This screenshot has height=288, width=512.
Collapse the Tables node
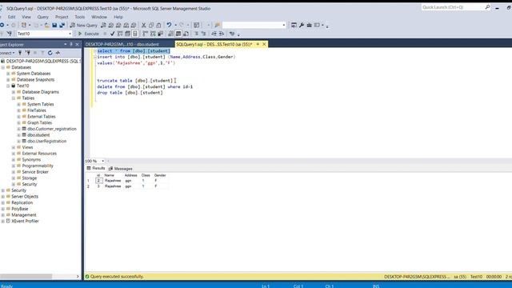(x=14, y=98)
